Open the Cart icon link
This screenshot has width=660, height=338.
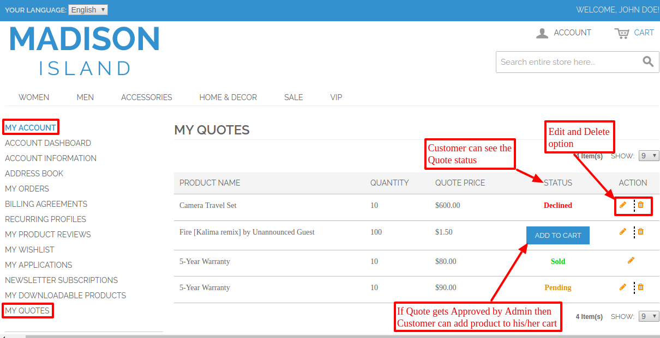point(622,33)
